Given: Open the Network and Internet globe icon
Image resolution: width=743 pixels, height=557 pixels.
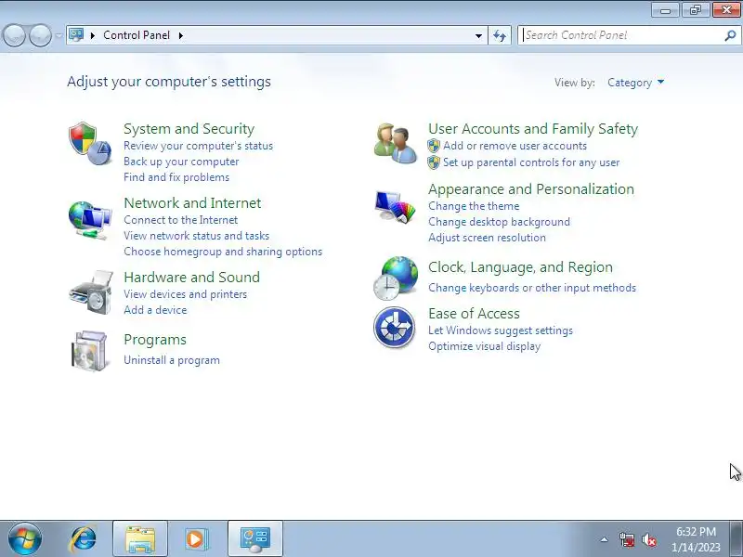Looking at the screenshot, I should click(90, 221).
